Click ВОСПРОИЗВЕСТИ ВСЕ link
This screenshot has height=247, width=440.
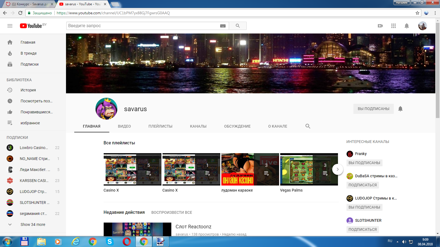point(172,212)
